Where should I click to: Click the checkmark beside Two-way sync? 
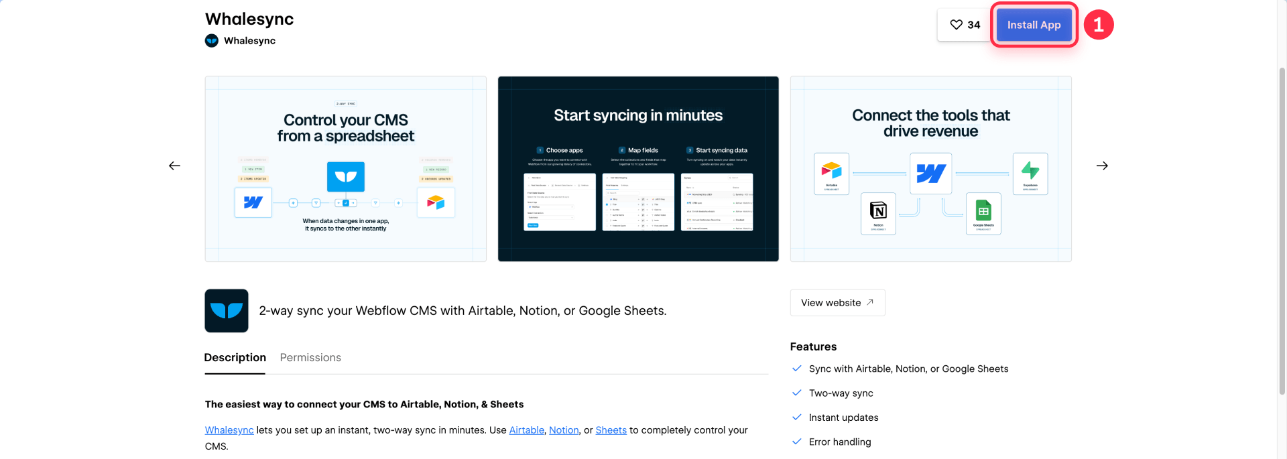click(797, 393)
